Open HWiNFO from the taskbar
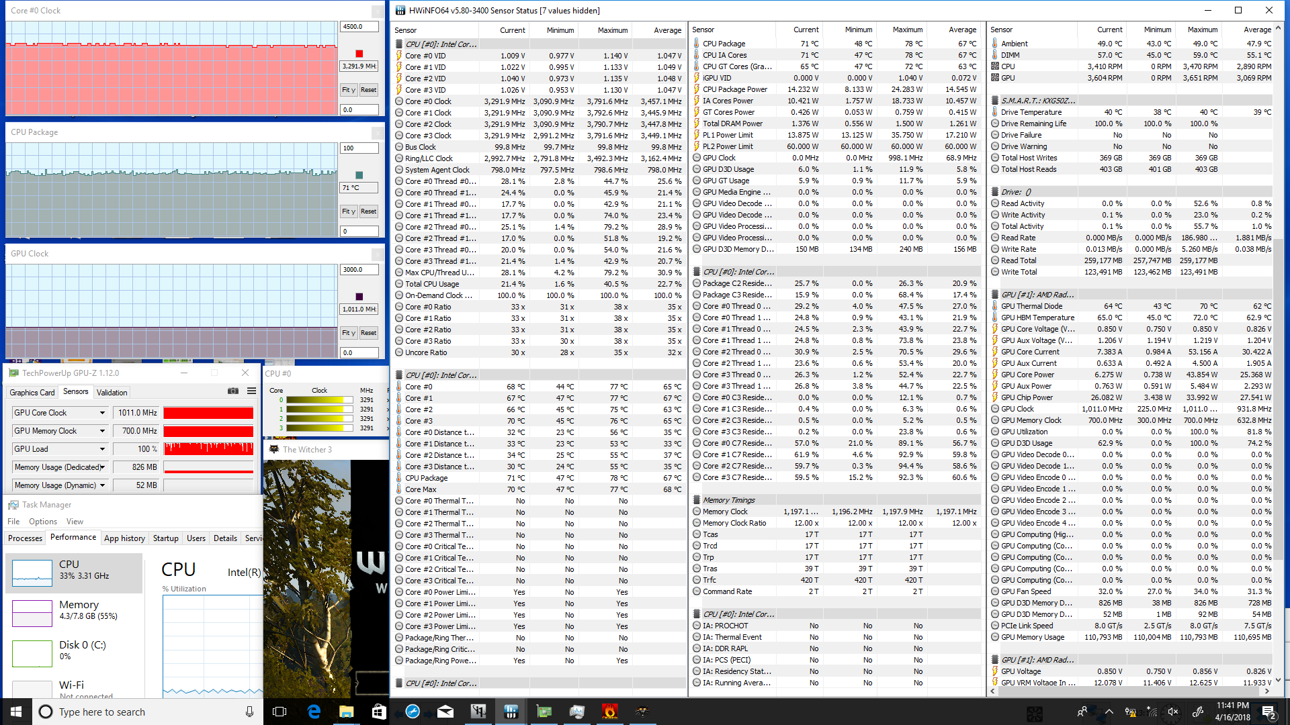 [x=511, y=712]
